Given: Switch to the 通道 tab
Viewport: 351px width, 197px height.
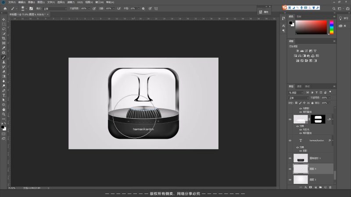Looking at the screenshot, I should point(299,86).
